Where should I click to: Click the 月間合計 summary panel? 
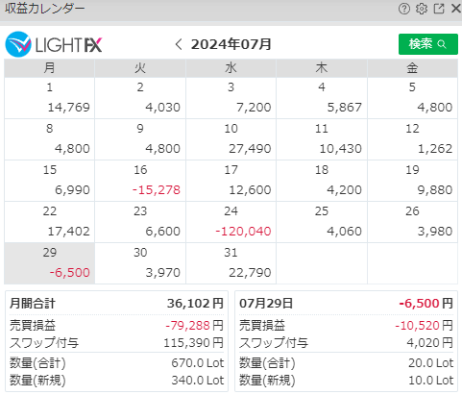pos(116,341)
